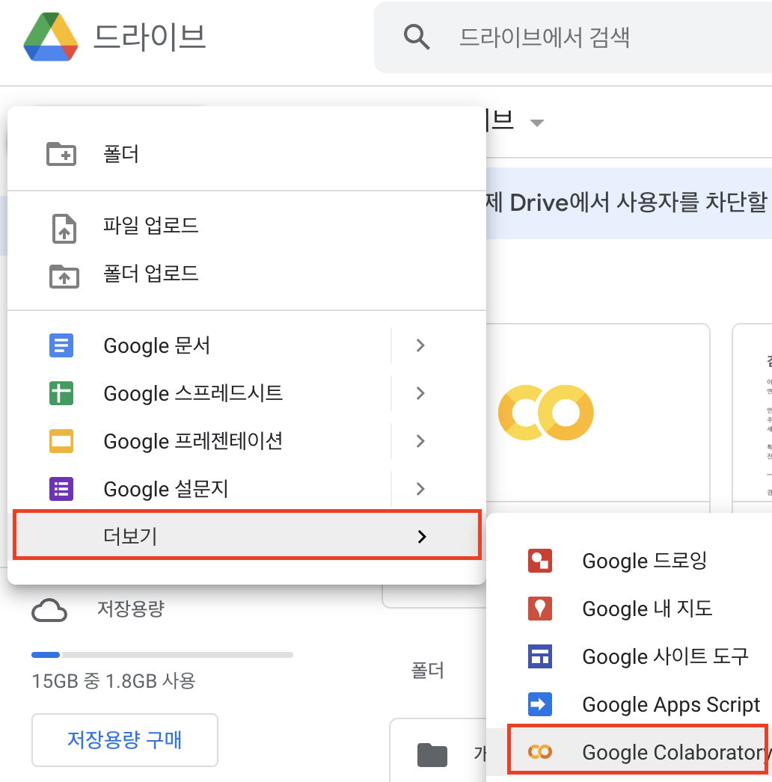The width and height of the screenshot is (772, 782).
Task: Click the new folder icon
Action: coord(61,154)
